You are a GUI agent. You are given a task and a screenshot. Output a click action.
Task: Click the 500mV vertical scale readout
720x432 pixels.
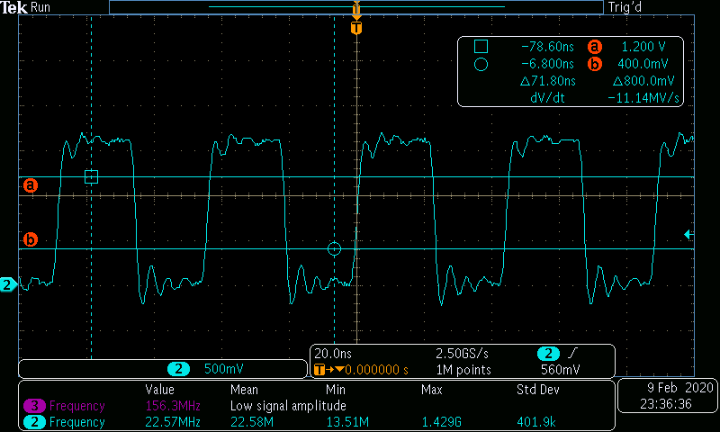[223, 369]
